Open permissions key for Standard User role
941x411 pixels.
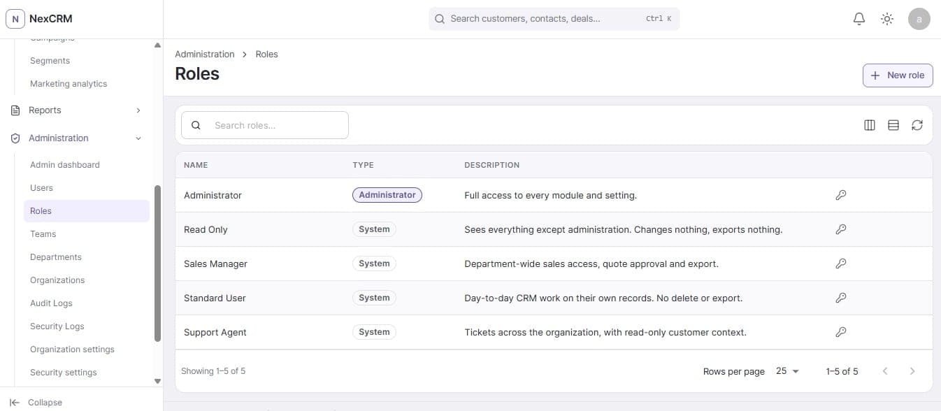(841, 298)
